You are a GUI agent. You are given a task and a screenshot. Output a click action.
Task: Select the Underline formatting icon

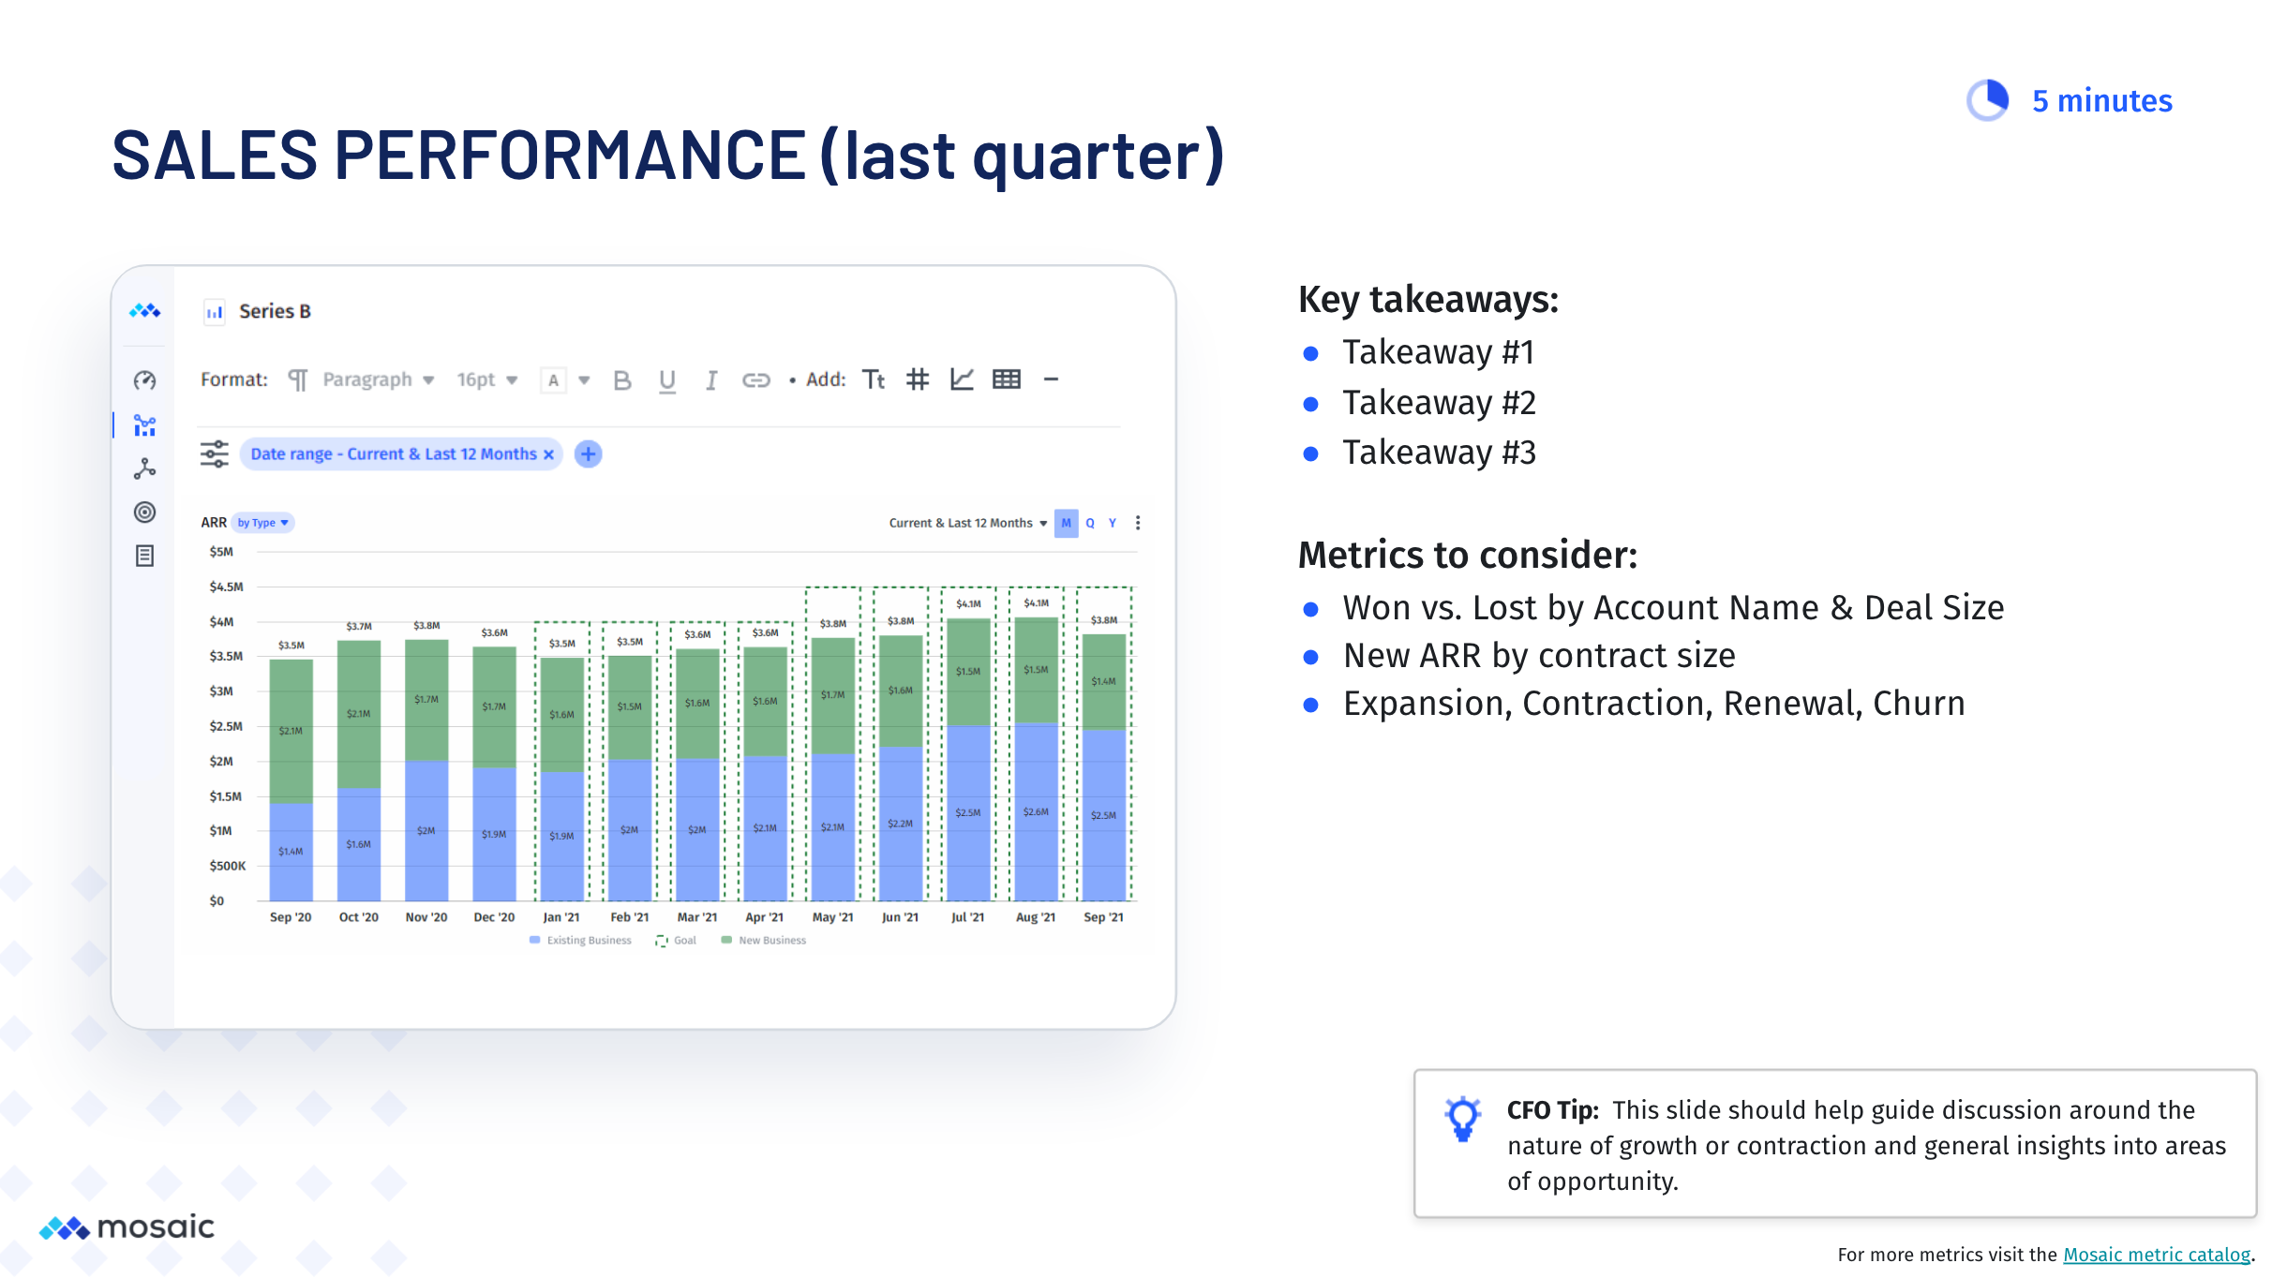667,379
